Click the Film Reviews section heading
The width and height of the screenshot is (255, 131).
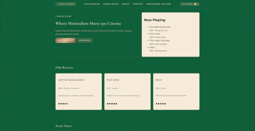pos(64,68)
